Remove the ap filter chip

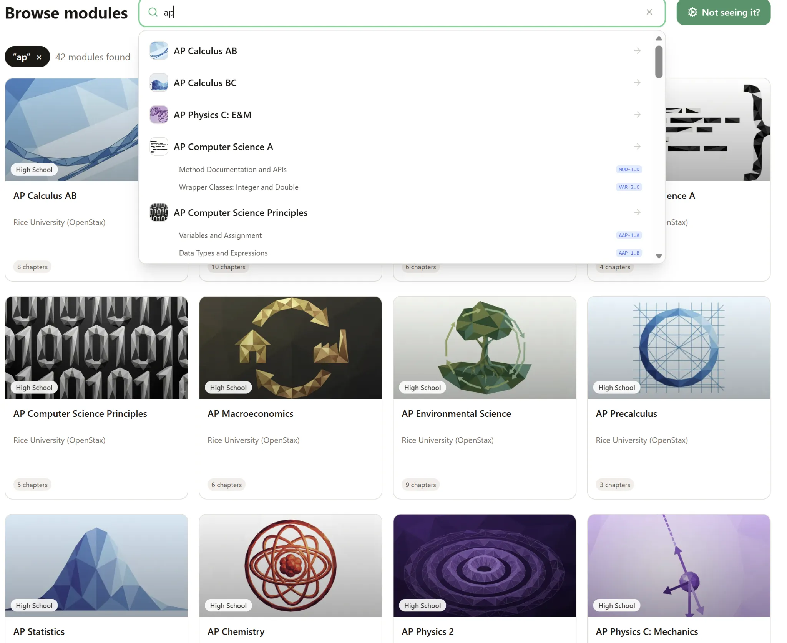coord(39,57)
